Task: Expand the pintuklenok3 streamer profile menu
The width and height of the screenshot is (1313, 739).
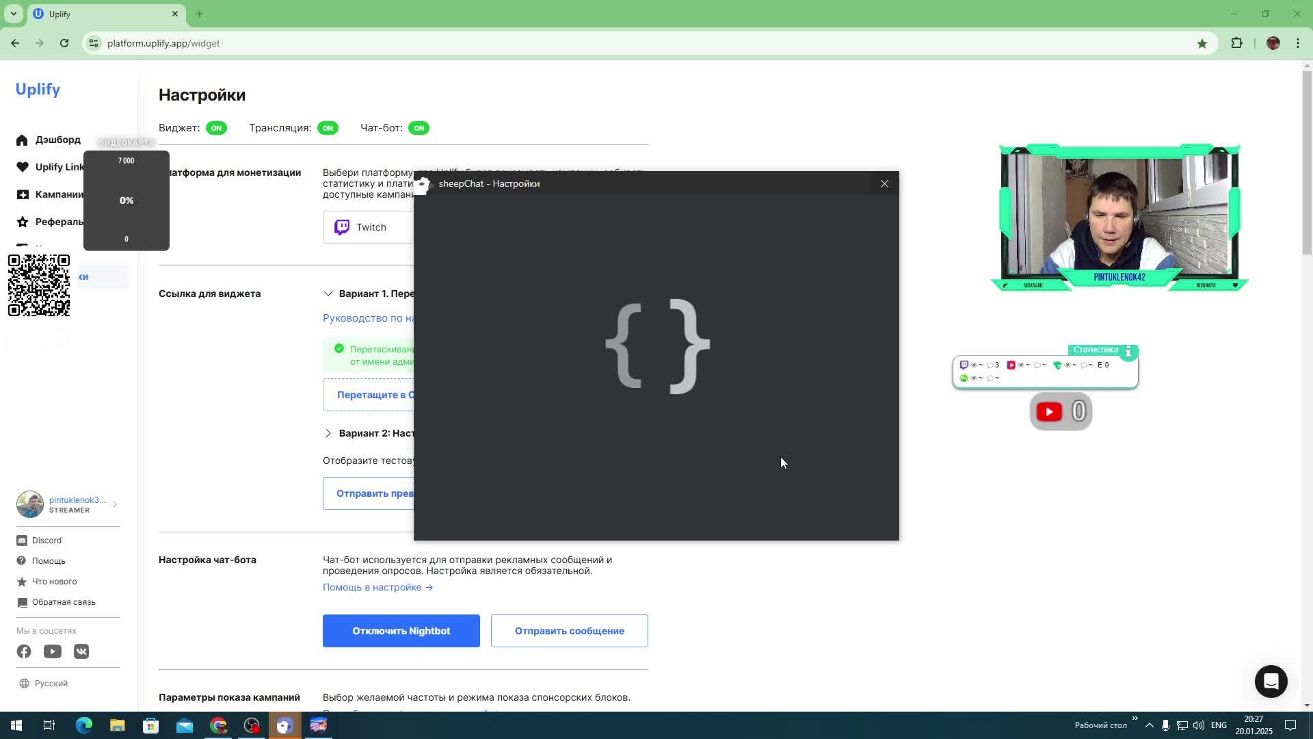Action: [x=114, y=504]
